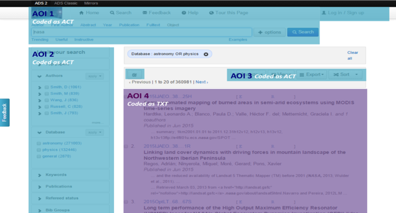Click the Instructive operator link
396x213 pixels.
pos(84,39)
